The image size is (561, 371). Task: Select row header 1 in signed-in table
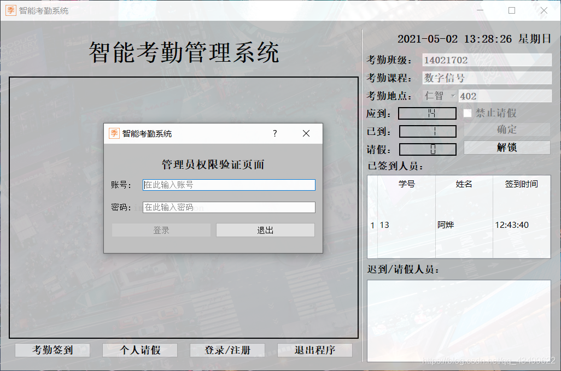(x=372, y=225)
